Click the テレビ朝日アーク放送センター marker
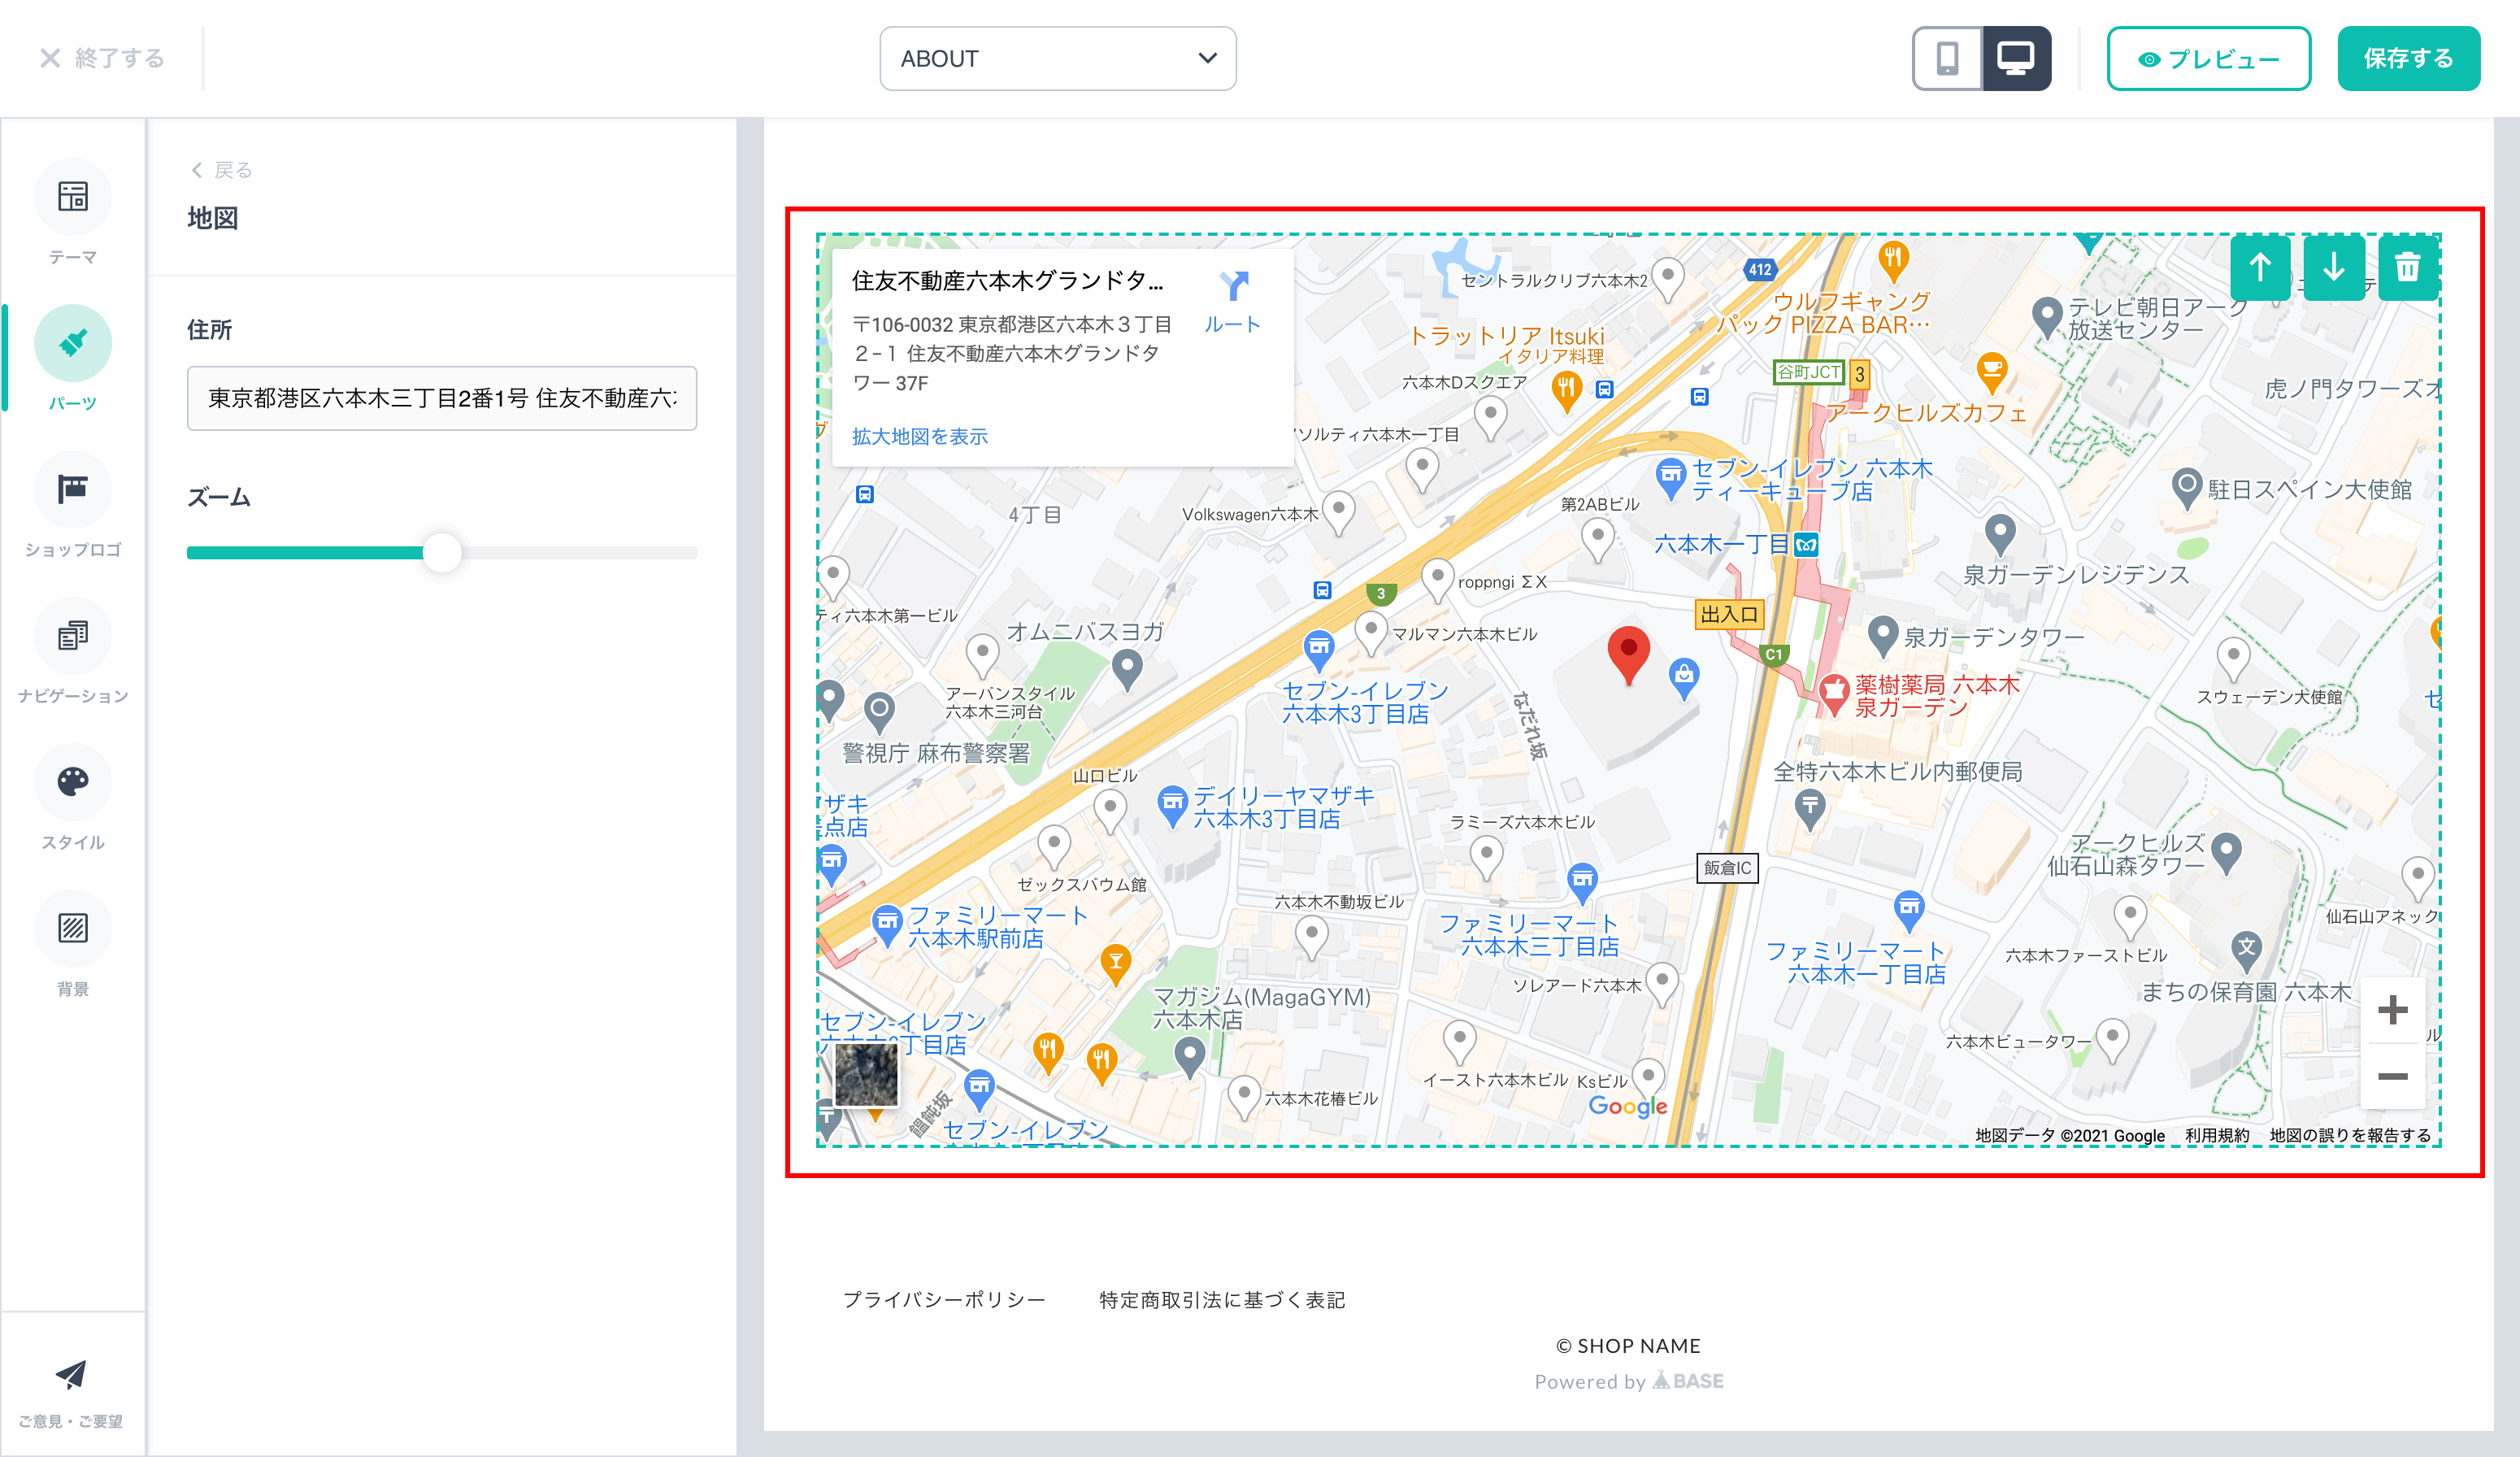 coord(2047,317)
